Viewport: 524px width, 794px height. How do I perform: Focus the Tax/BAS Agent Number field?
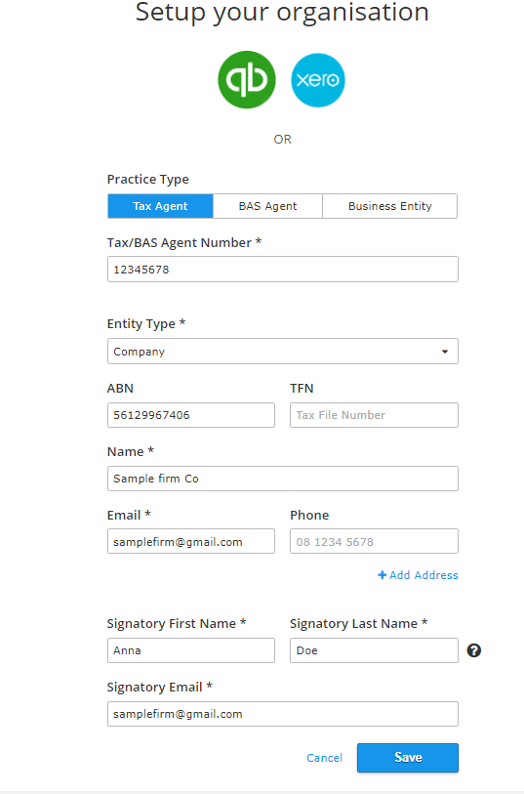[283, 270]
